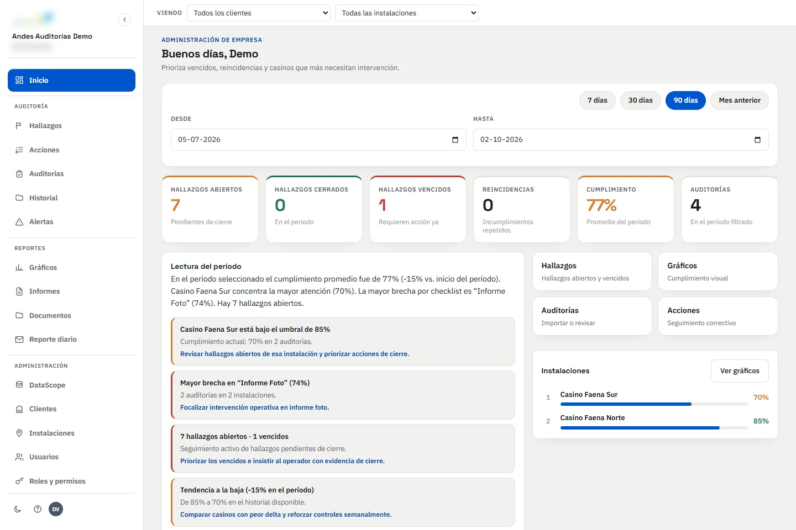Open the Hasta date picker calendar icon

tap(757, 140)
